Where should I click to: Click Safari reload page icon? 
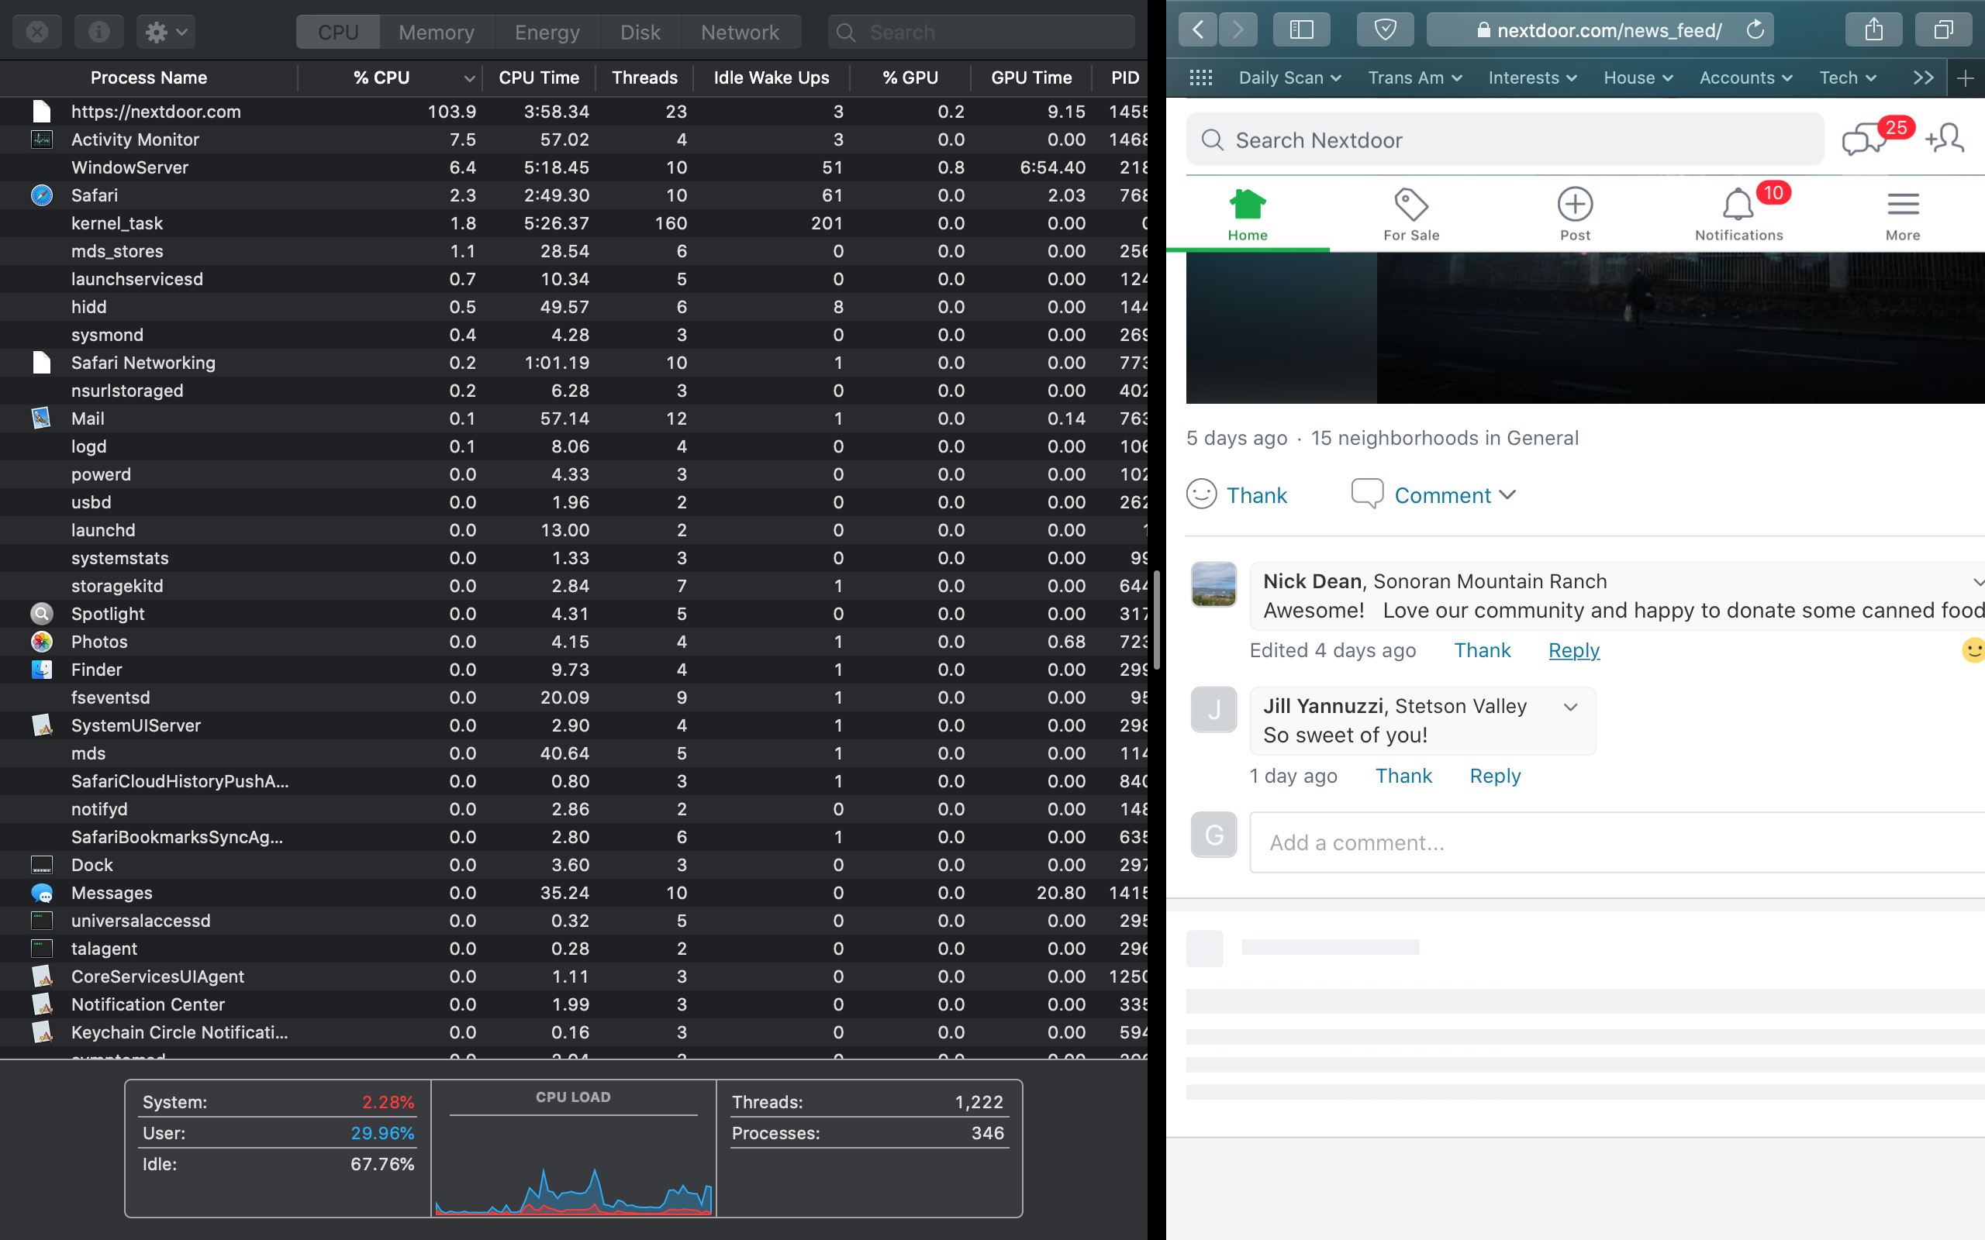coord(1755,30)
